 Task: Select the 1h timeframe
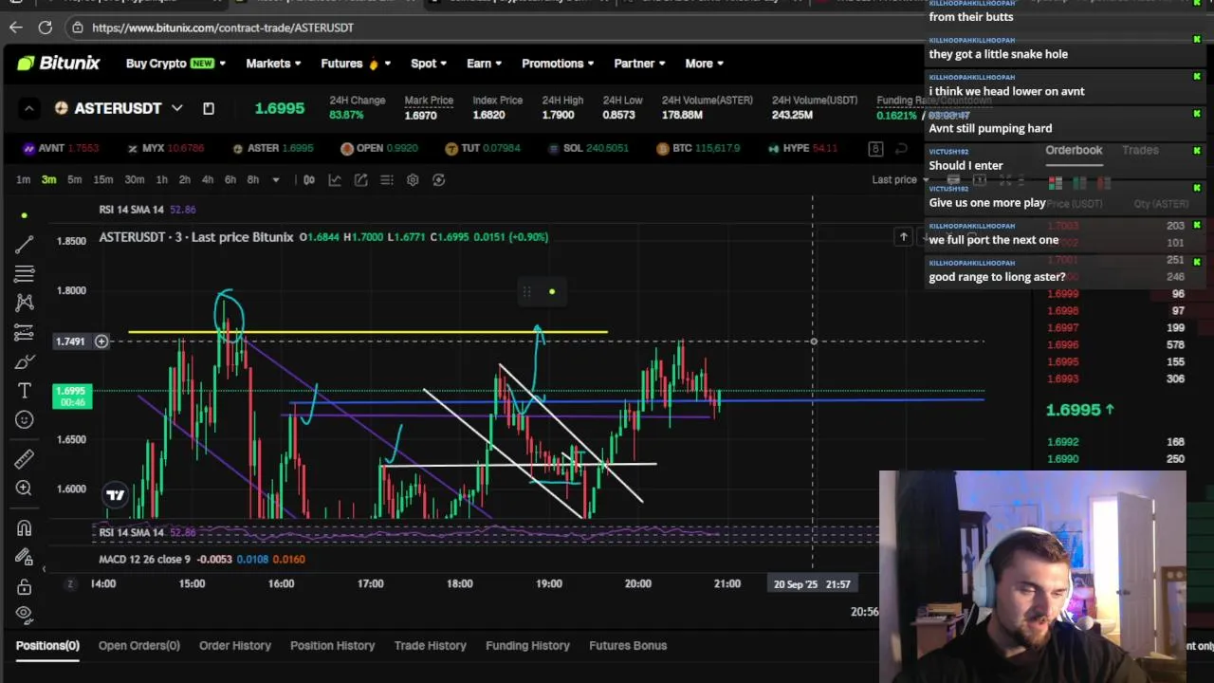(162, 179)
